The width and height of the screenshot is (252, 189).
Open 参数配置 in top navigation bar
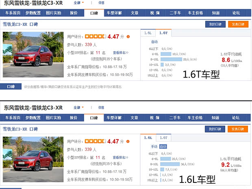tap(33, 13)
